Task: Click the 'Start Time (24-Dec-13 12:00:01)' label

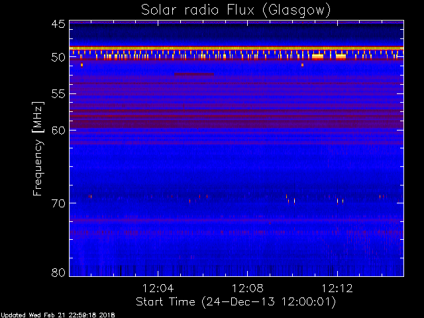Action: [236, 302]
